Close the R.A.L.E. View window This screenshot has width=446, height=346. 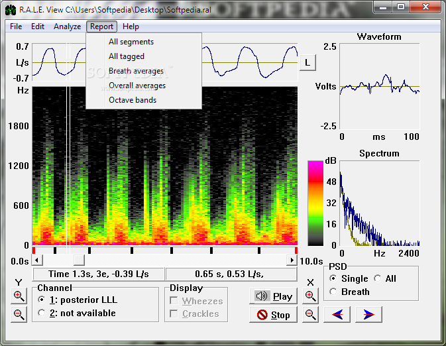(426, 7)
